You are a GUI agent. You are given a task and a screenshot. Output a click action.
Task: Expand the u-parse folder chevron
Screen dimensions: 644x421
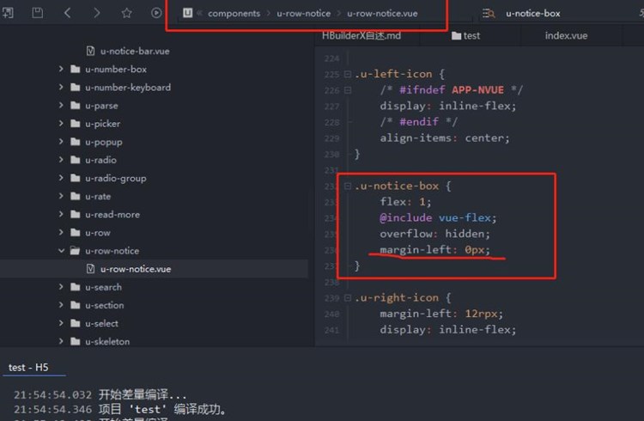point(61,105)
